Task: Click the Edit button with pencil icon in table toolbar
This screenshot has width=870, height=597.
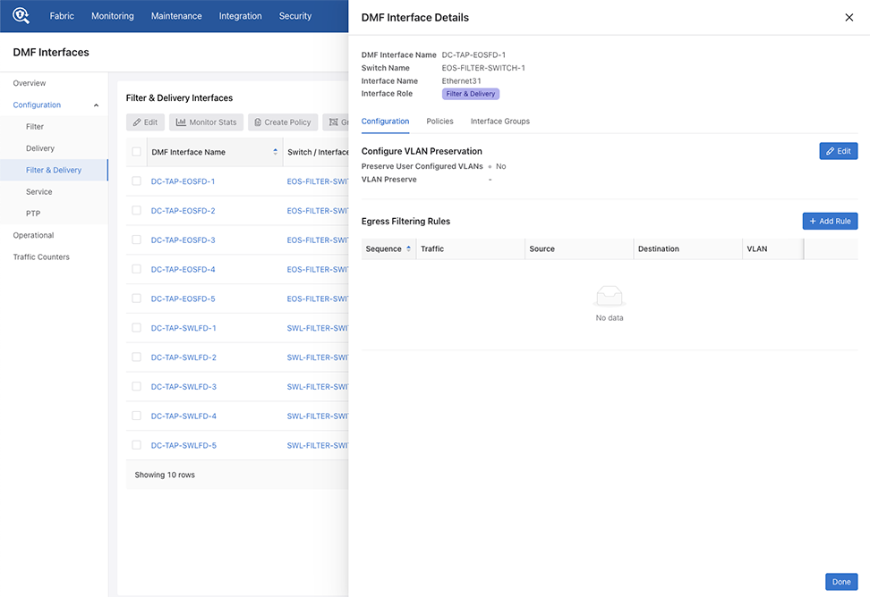Action: 145,122
